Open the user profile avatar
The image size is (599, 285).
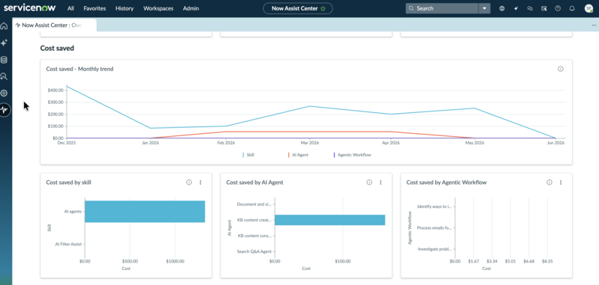(589, 8)
